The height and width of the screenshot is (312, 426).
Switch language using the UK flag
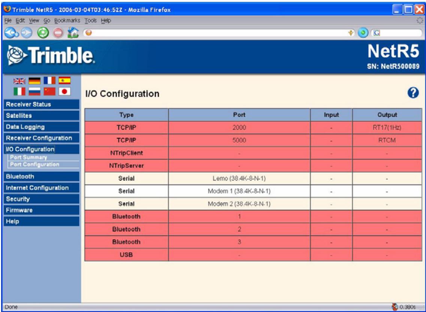tap(19, 81)
